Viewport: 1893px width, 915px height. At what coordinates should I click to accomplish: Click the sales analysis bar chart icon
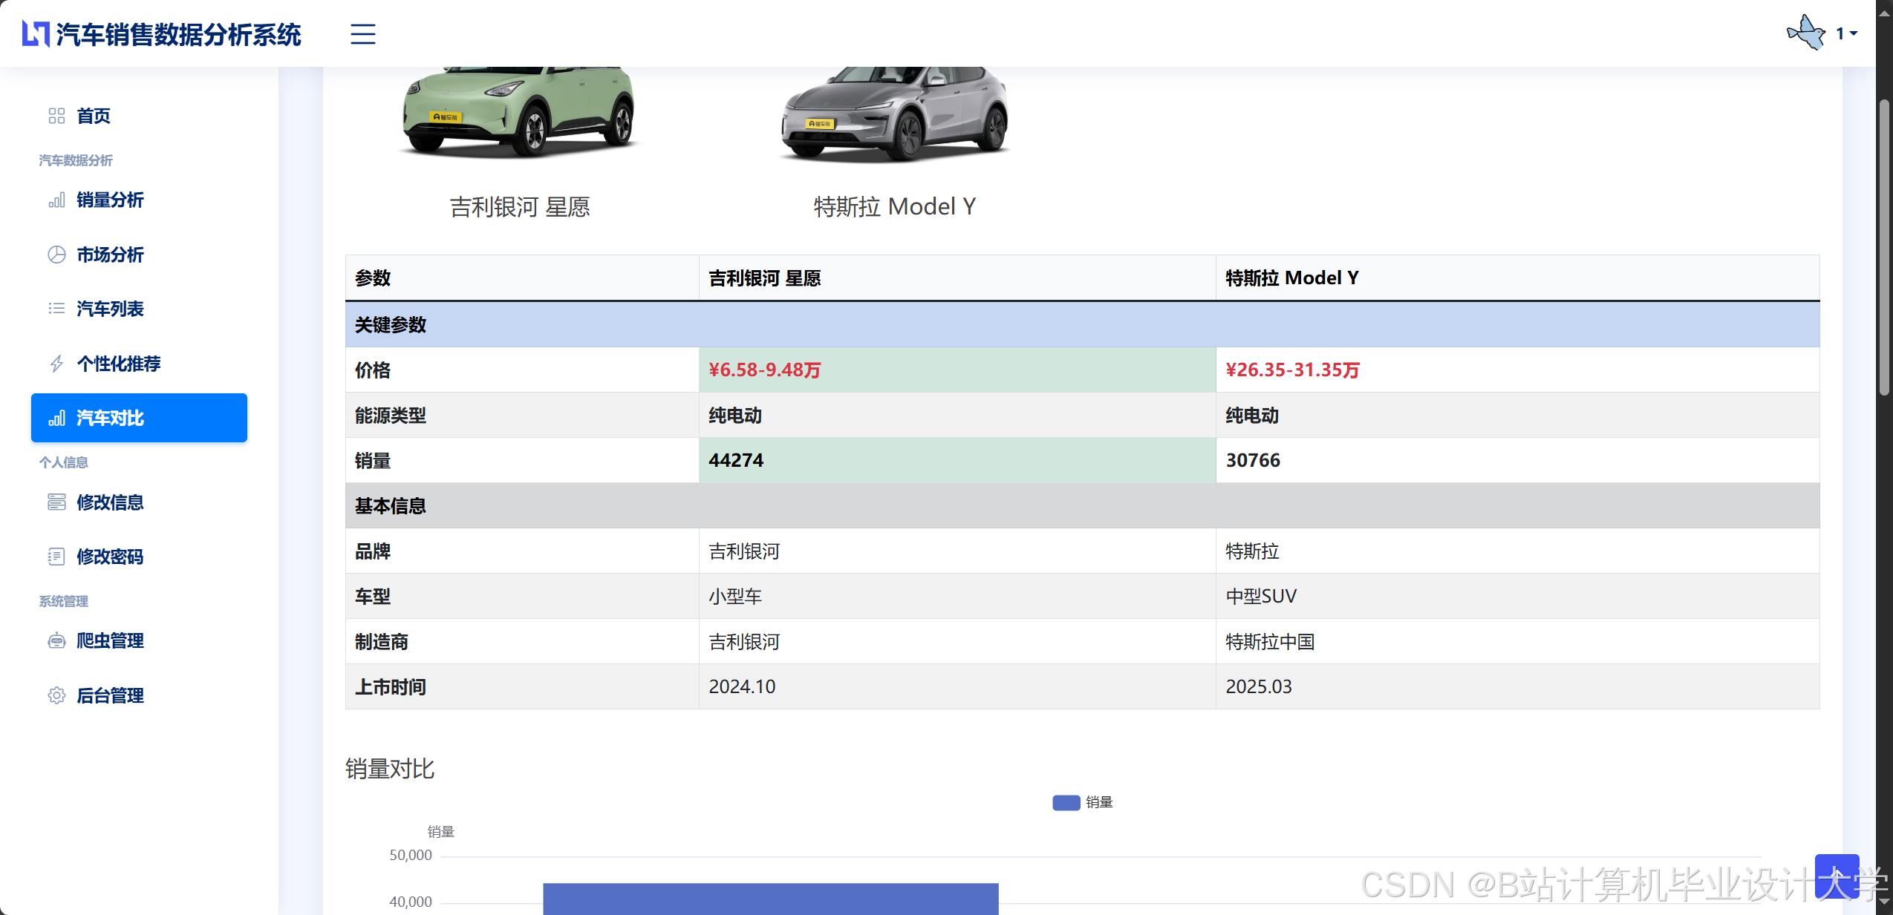56,200
